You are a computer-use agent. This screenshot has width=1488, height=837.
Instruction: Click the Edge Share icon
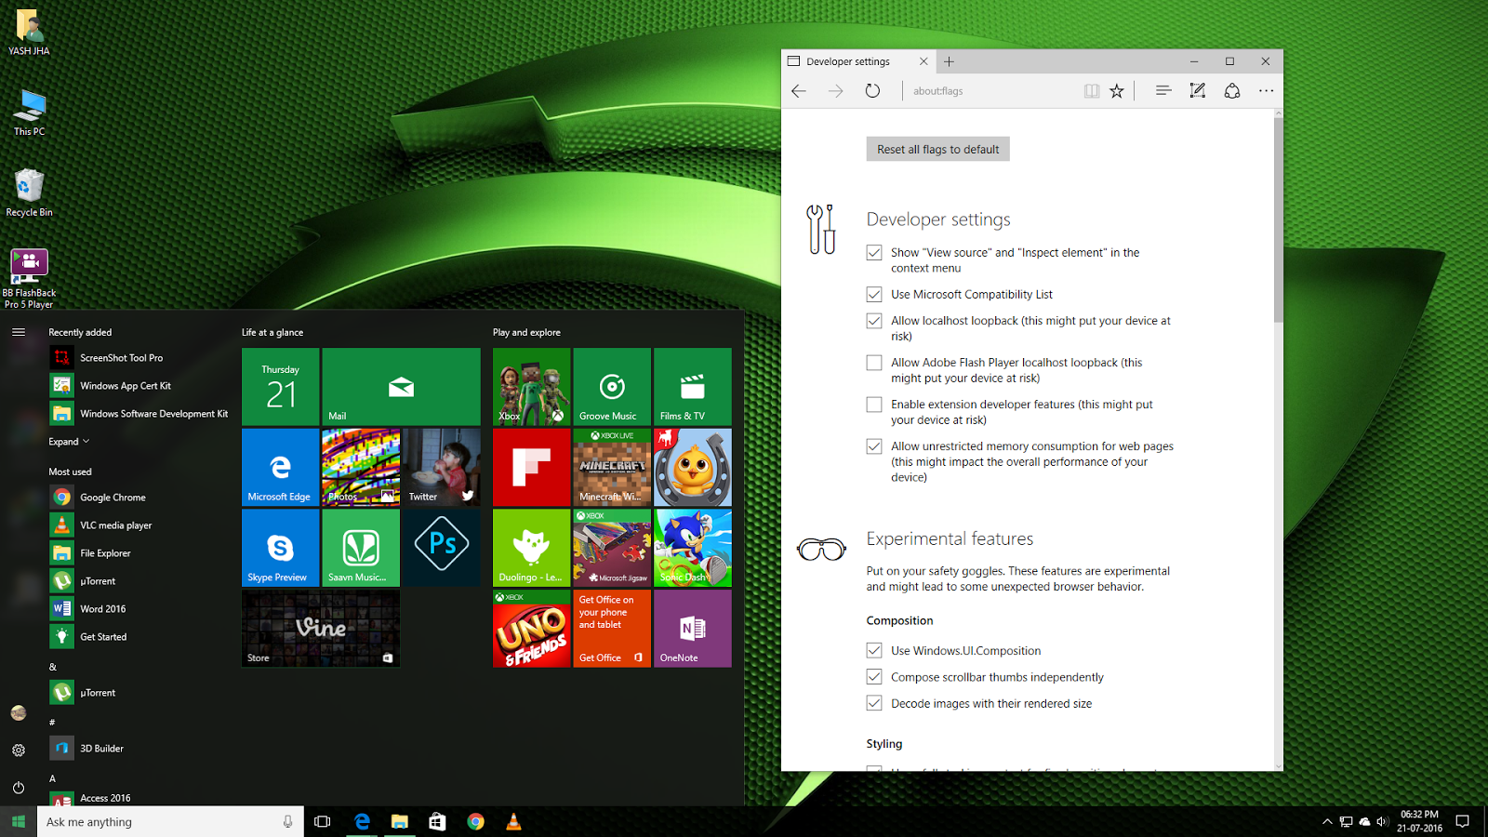coord(1232,91)
